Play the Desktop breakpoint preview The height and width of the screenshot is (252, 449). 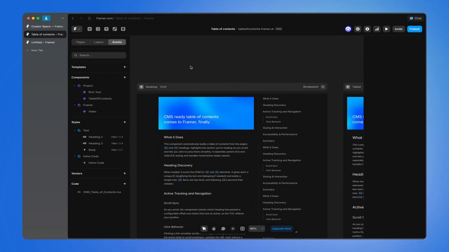point(141,87)
